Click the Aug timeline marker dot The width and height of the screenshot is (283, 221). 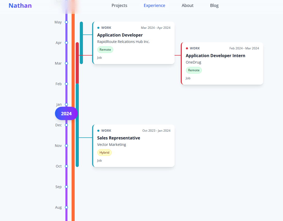click(66, 207)
